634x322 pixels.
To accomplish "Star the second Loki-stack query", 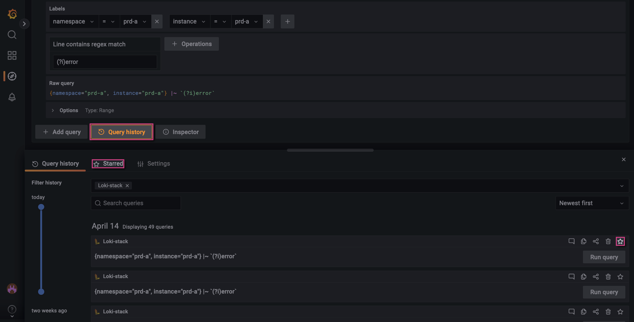I will [x=620, y=277].
